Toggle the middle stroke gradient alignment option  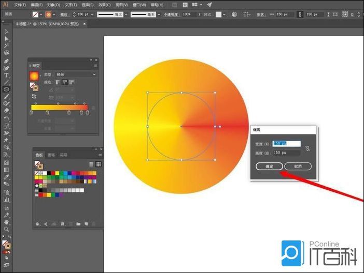pos(65,82)
